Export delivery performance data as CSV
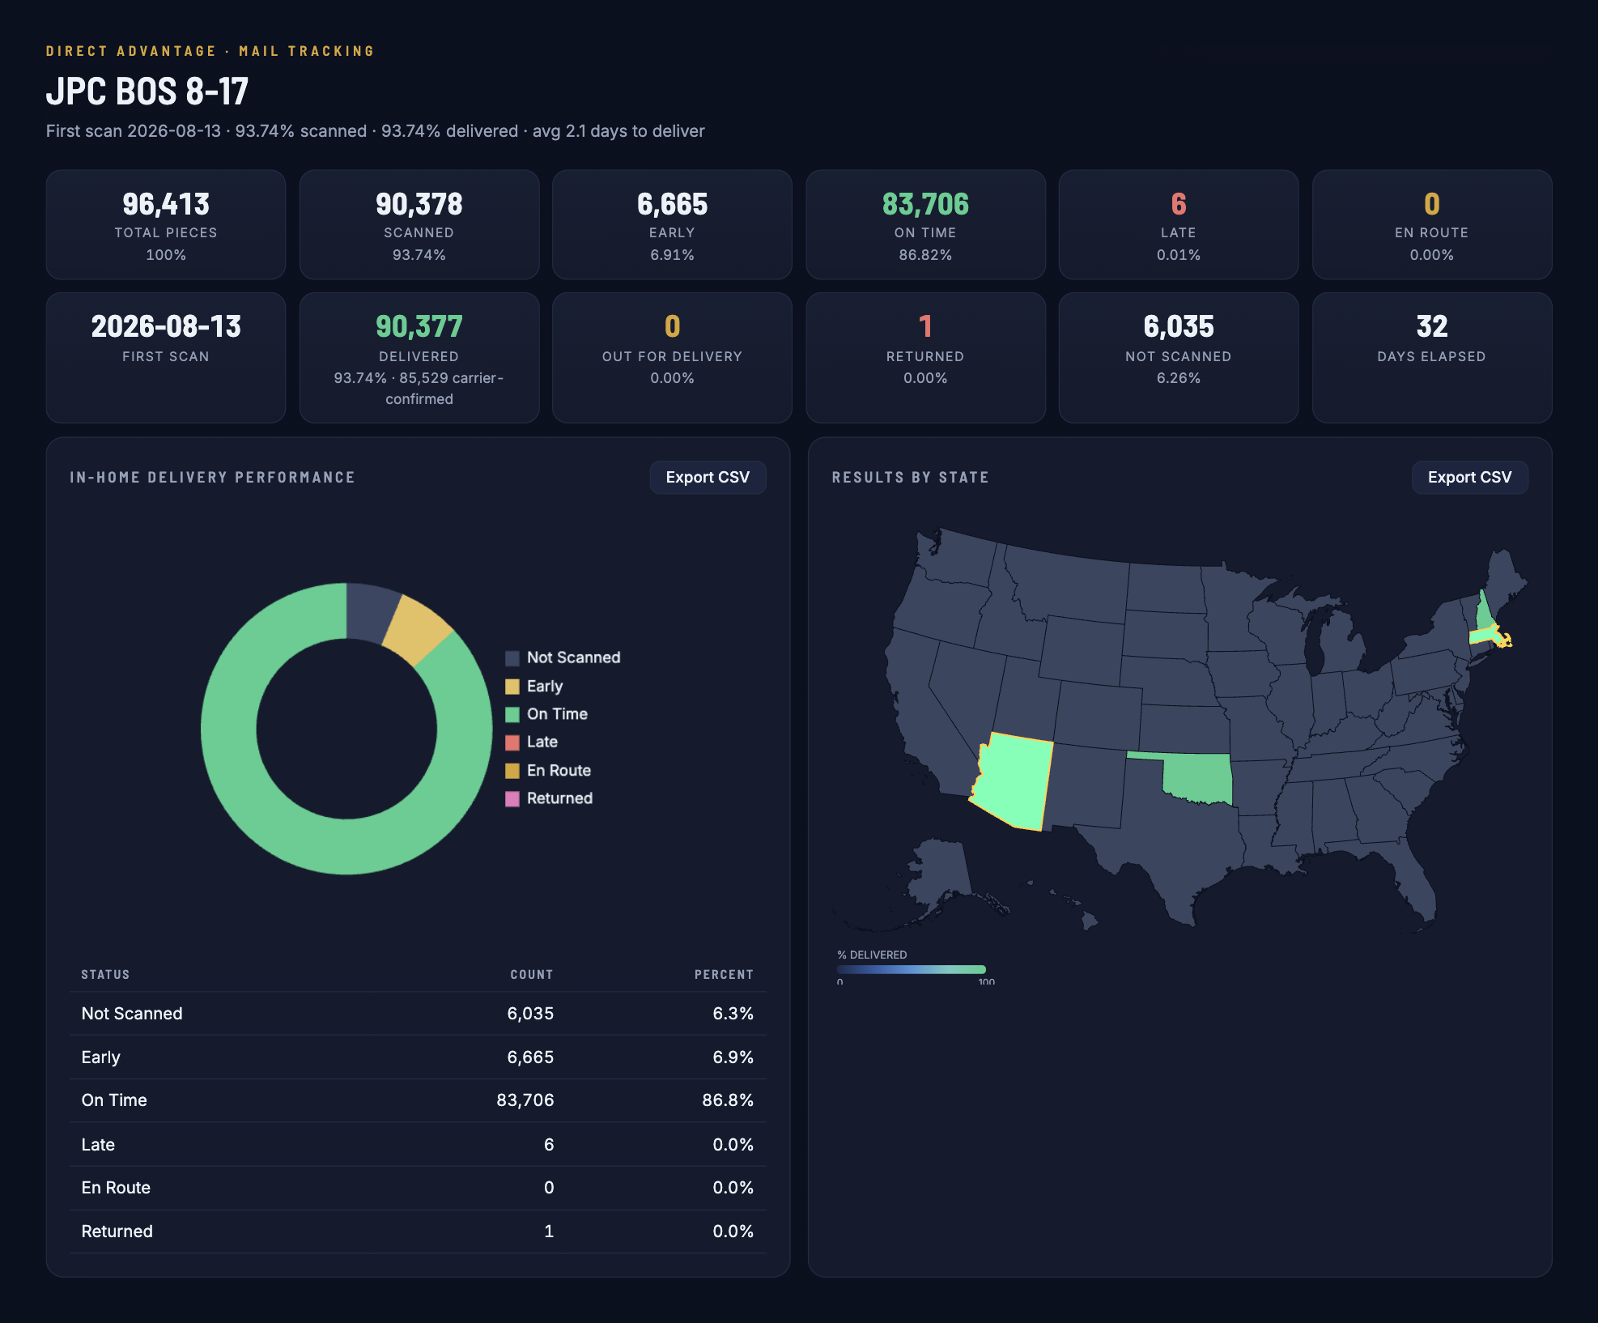 [708, 477]
